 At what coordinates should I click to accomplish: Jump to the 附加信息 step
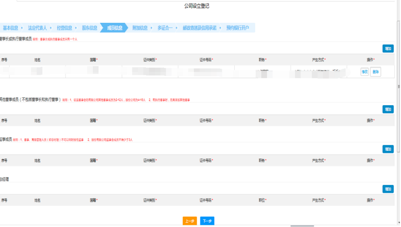click(x=140, y=28)
